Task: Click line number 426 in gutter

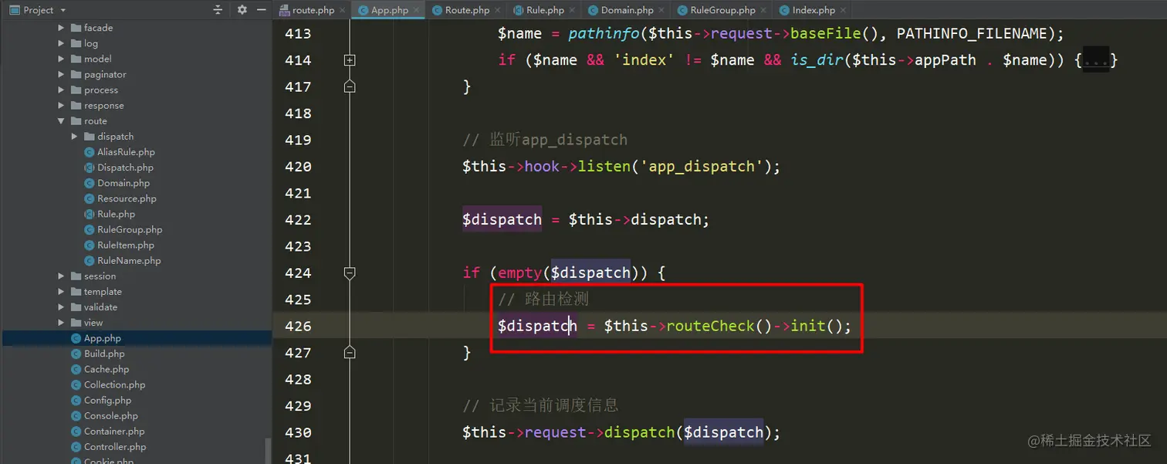Action: click(298, 326)
